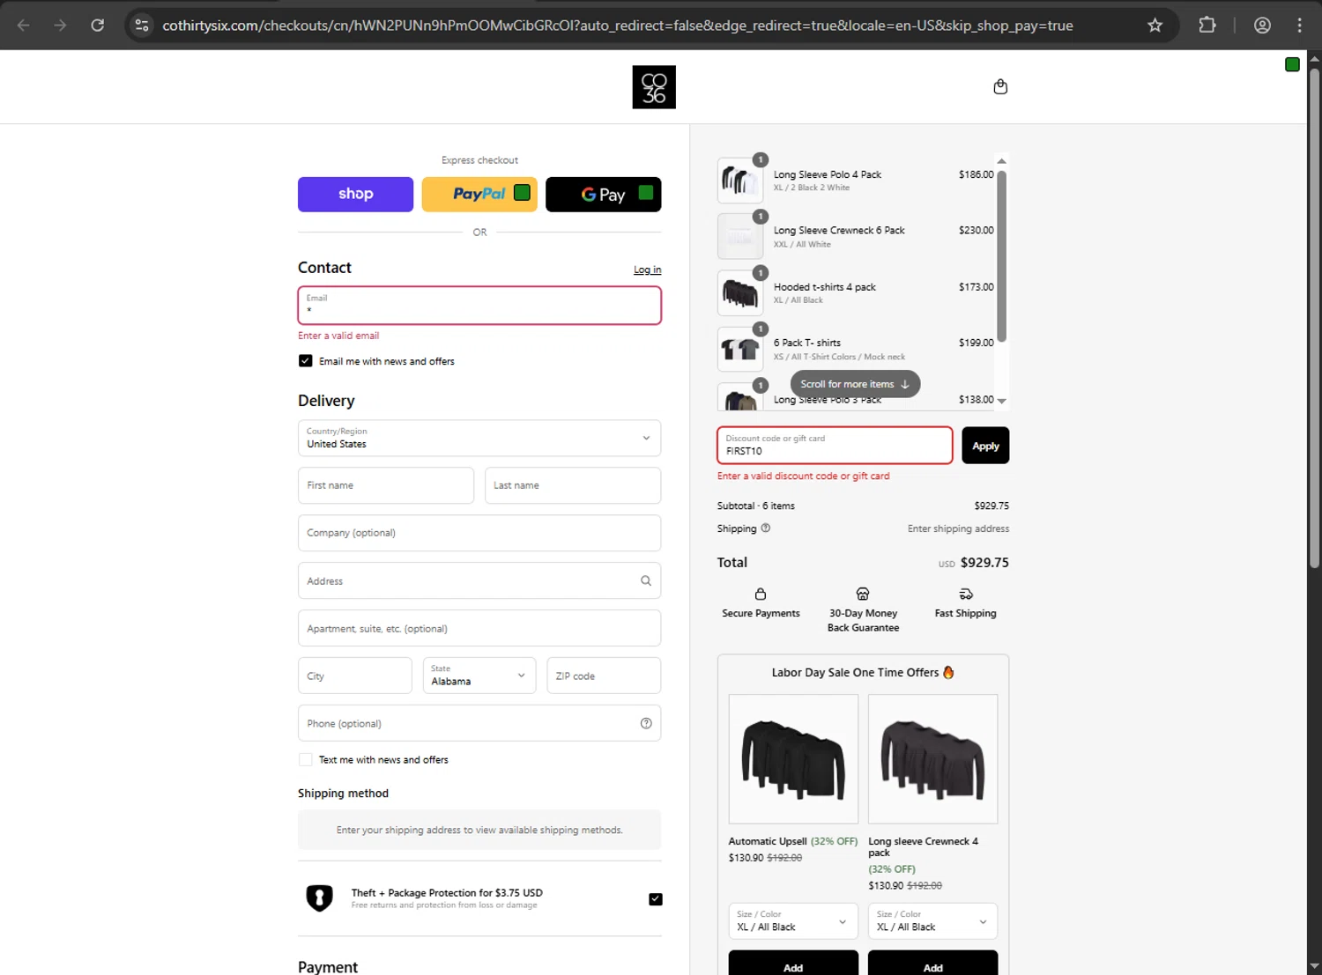The height and width of the screenshot is (975, 1322).
Task: Click the Hooded t-shirts 4 pack thumbnail
Action: [740, 292]
